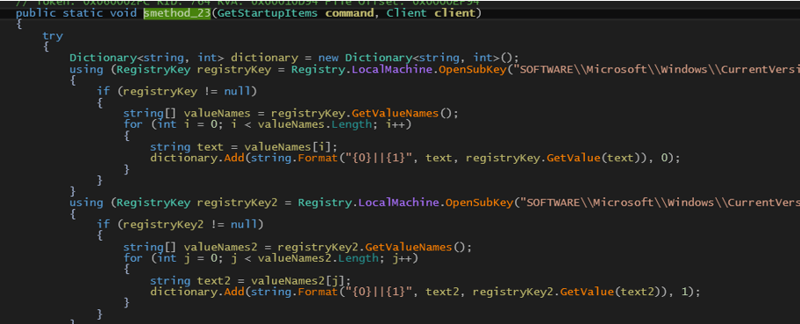Click the 'try' keyword
The image size is (800, 324).
pos(53,36)
